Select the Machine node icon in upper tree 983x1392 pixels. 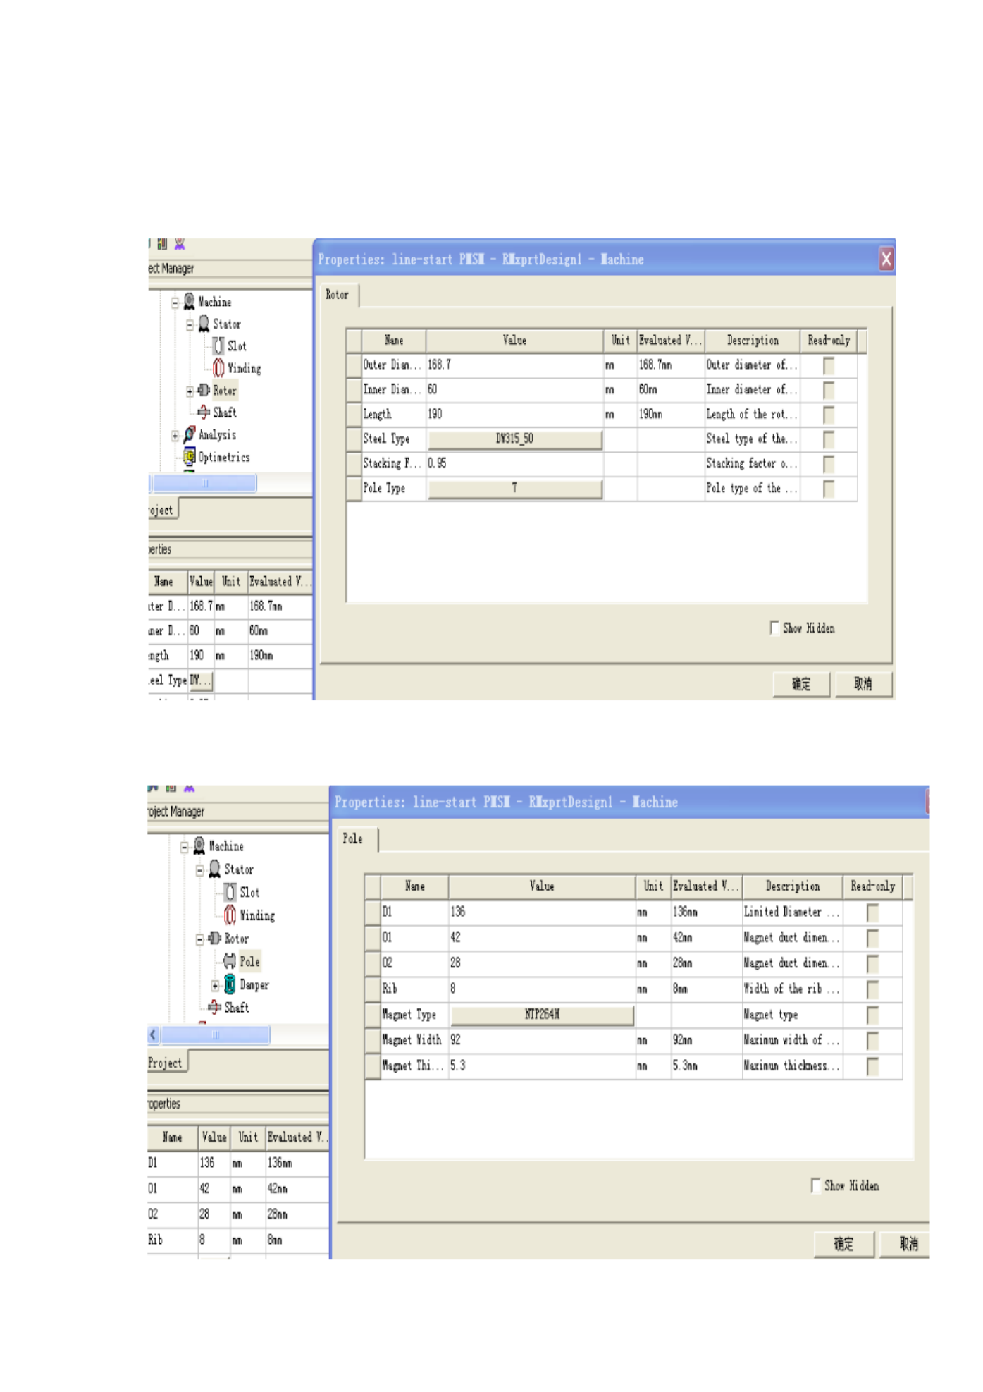point(189,302)
